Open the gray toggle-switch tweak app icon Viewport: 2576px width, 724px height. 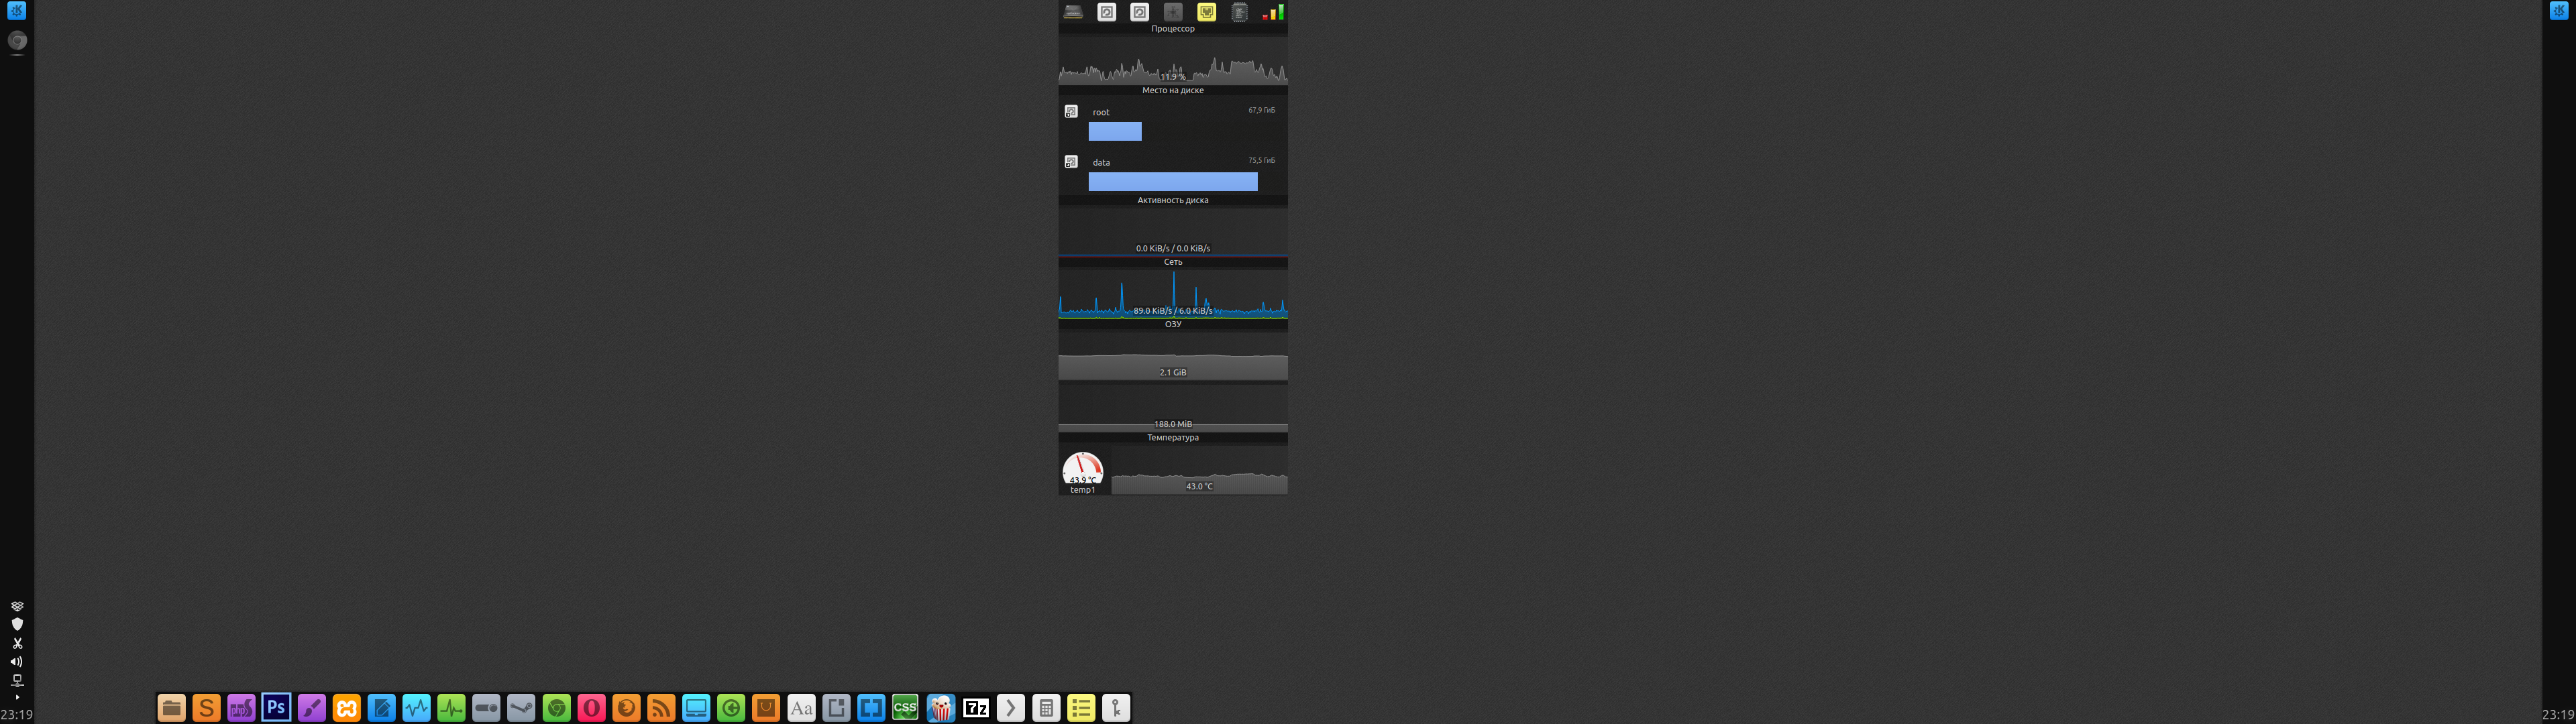pos(486,708)
